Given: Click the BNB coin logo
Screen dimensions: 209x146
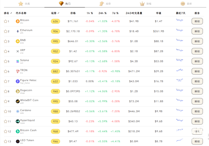Looking at the screenshot, I should 18,41.
